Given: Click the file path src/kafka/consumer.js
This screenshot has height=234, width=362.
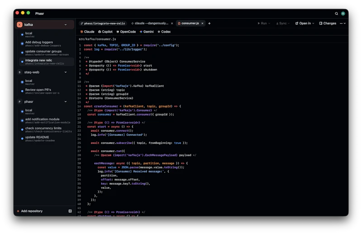Looking at the screenshot, I should pos(97,39).
